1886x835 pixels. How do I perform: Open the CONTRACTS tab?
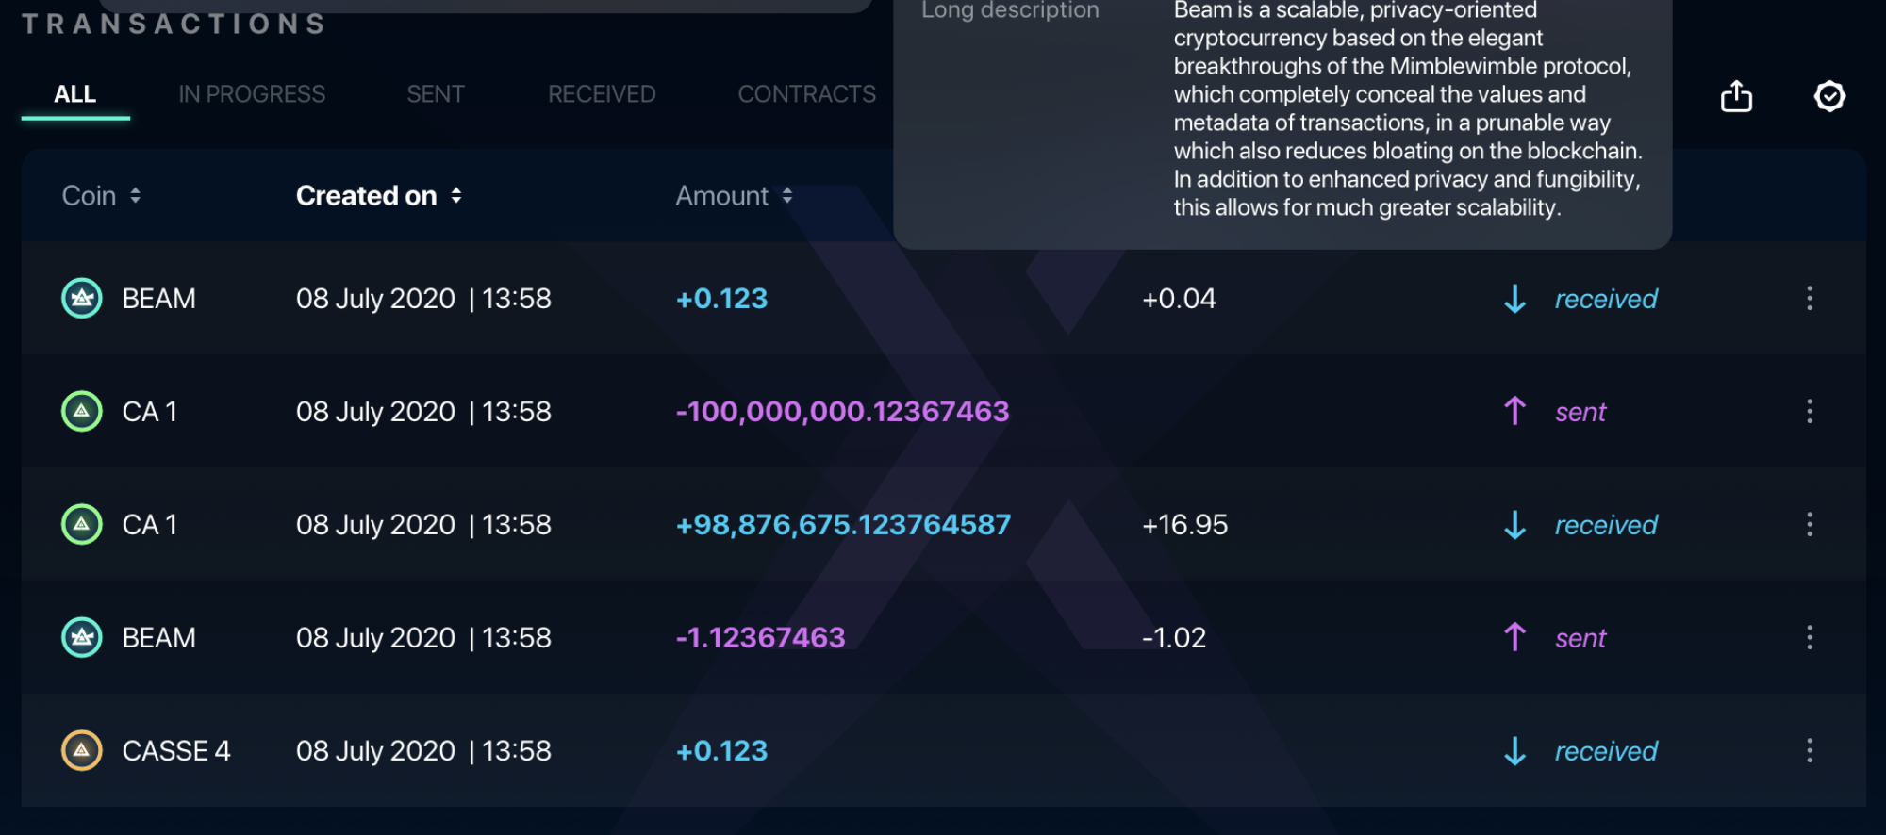(x=806, y=94)
